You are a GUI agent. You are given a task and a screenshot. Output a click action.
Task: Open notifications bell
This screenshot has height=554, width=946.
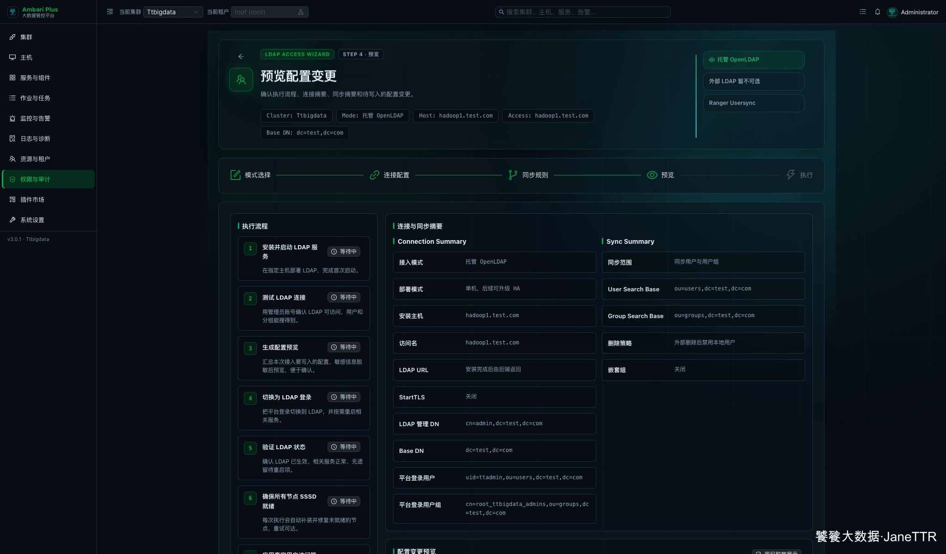click(877, 12)
